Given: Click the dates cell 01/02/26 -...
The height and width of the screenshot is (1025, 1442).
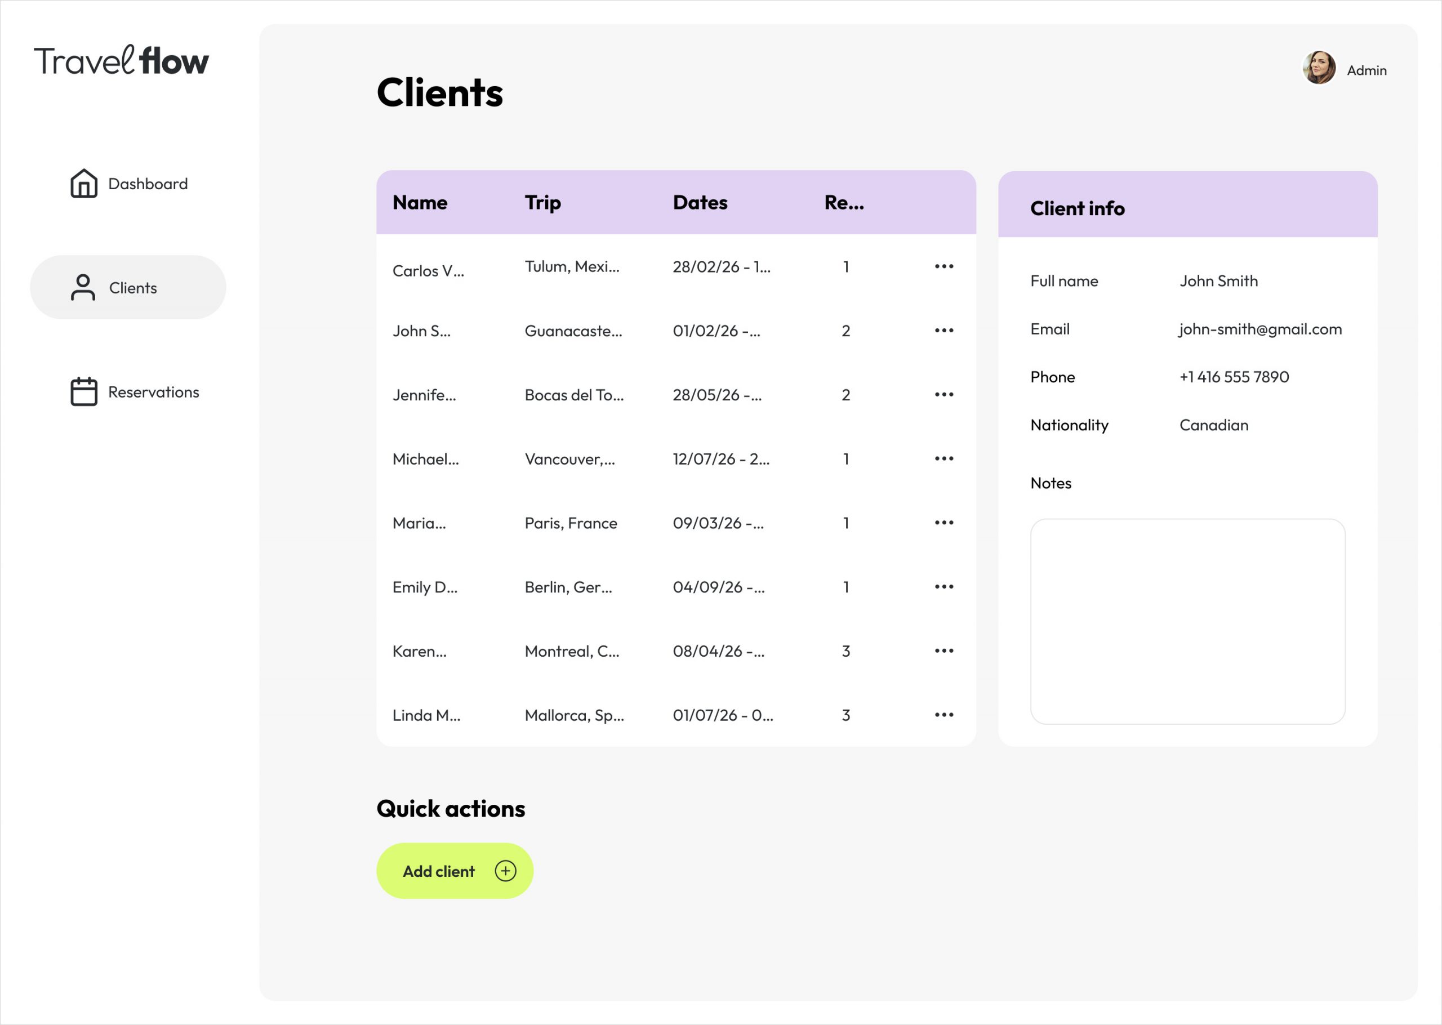Looking at the screenshot, I should point(716,331).
